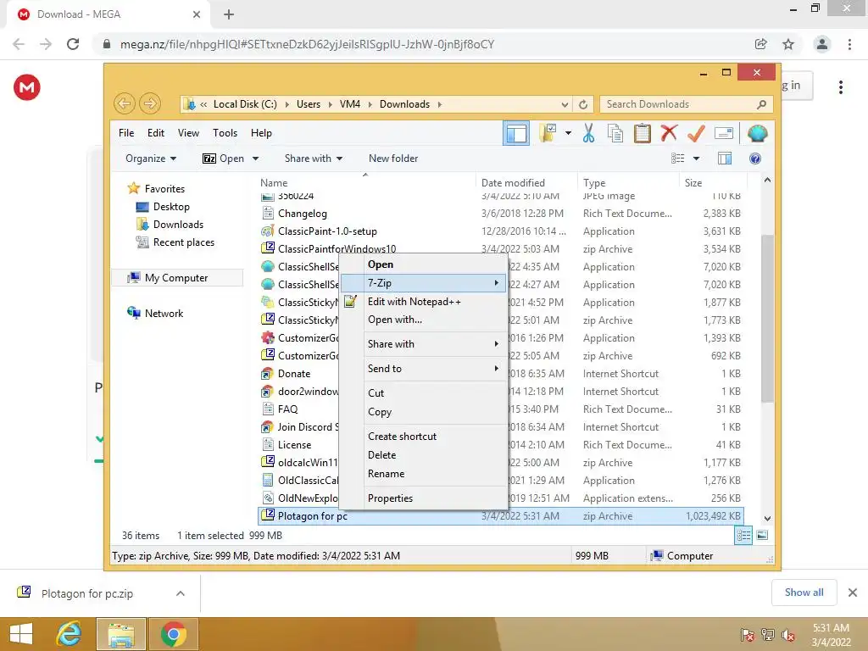Open the Help menu
This screenshot has width=868, height=651.
pos(261,133)
